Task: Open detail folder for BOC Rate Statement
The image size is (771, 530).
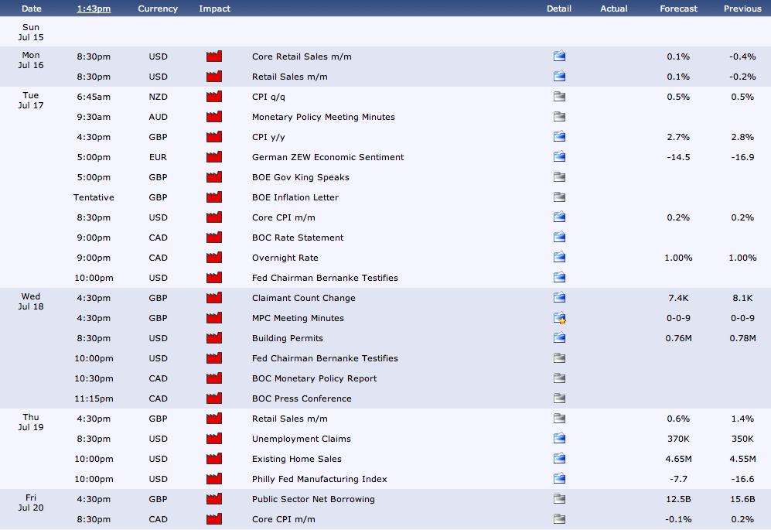Action: [x=559, y=238]
